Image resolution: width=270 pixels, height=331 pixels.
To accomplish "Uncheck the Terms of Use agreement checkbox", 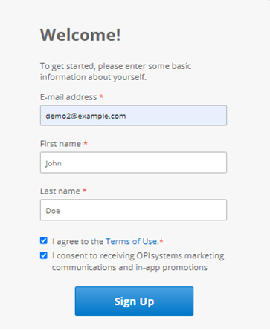I will coord(44,240).
